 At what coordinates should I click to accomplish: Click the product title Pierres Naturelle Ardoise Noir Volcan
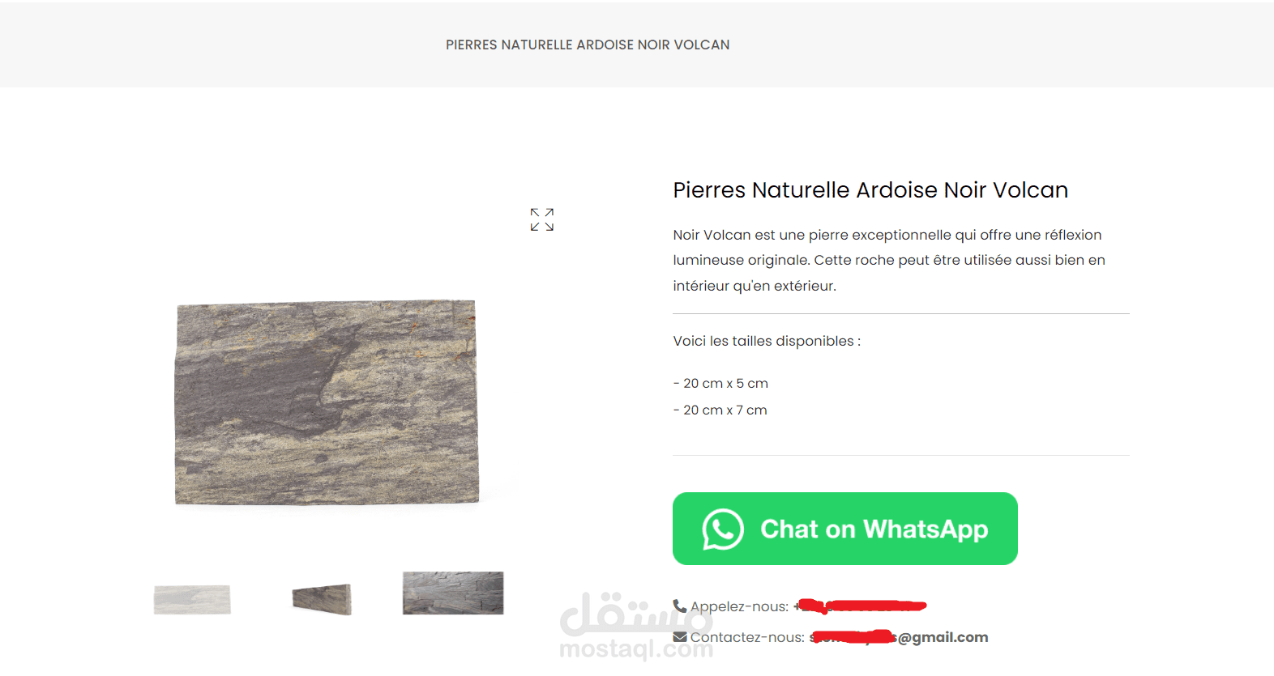pos(870,190)
